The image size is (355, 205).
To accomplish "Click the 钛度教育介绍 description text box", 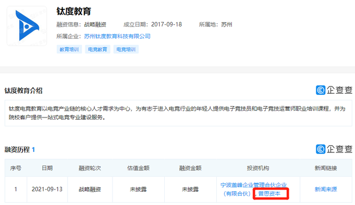I will coord(178,113).
